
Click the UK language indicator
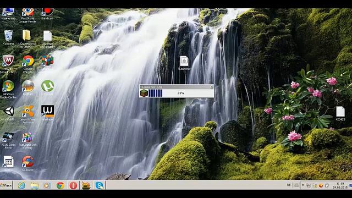coord(289,185)
